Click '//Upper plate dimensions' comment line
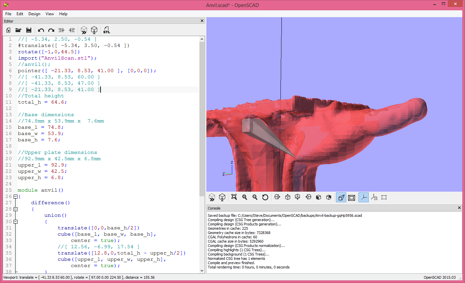465x283 pixels. pos(58,152)
